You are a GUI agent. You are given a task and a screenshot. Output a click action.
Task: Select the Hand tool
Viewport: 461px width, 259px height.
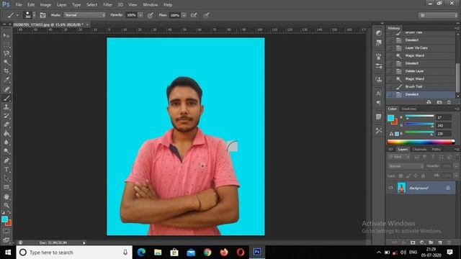coord(6,196)
